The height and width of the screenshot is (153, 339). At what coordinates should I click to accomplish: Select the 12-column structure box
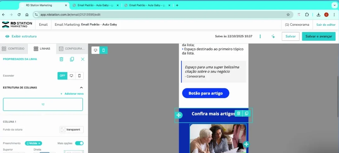pyautogui.click(x=43, y=104)
